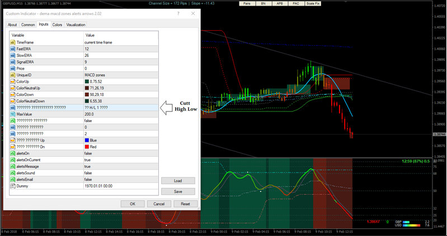Click the boolean icon beside alertsOn

click(12, 153)
